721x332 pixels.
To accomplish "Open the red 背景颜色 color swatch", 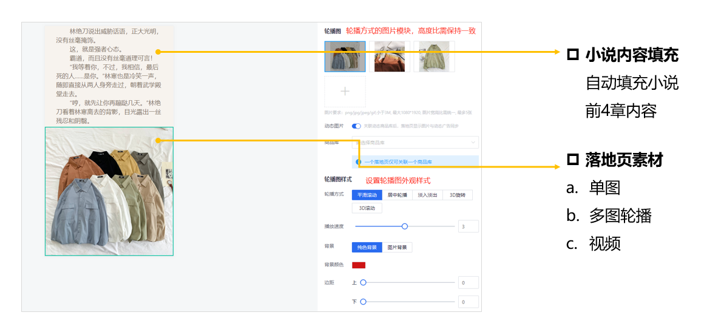I will [x=359, y=265].
